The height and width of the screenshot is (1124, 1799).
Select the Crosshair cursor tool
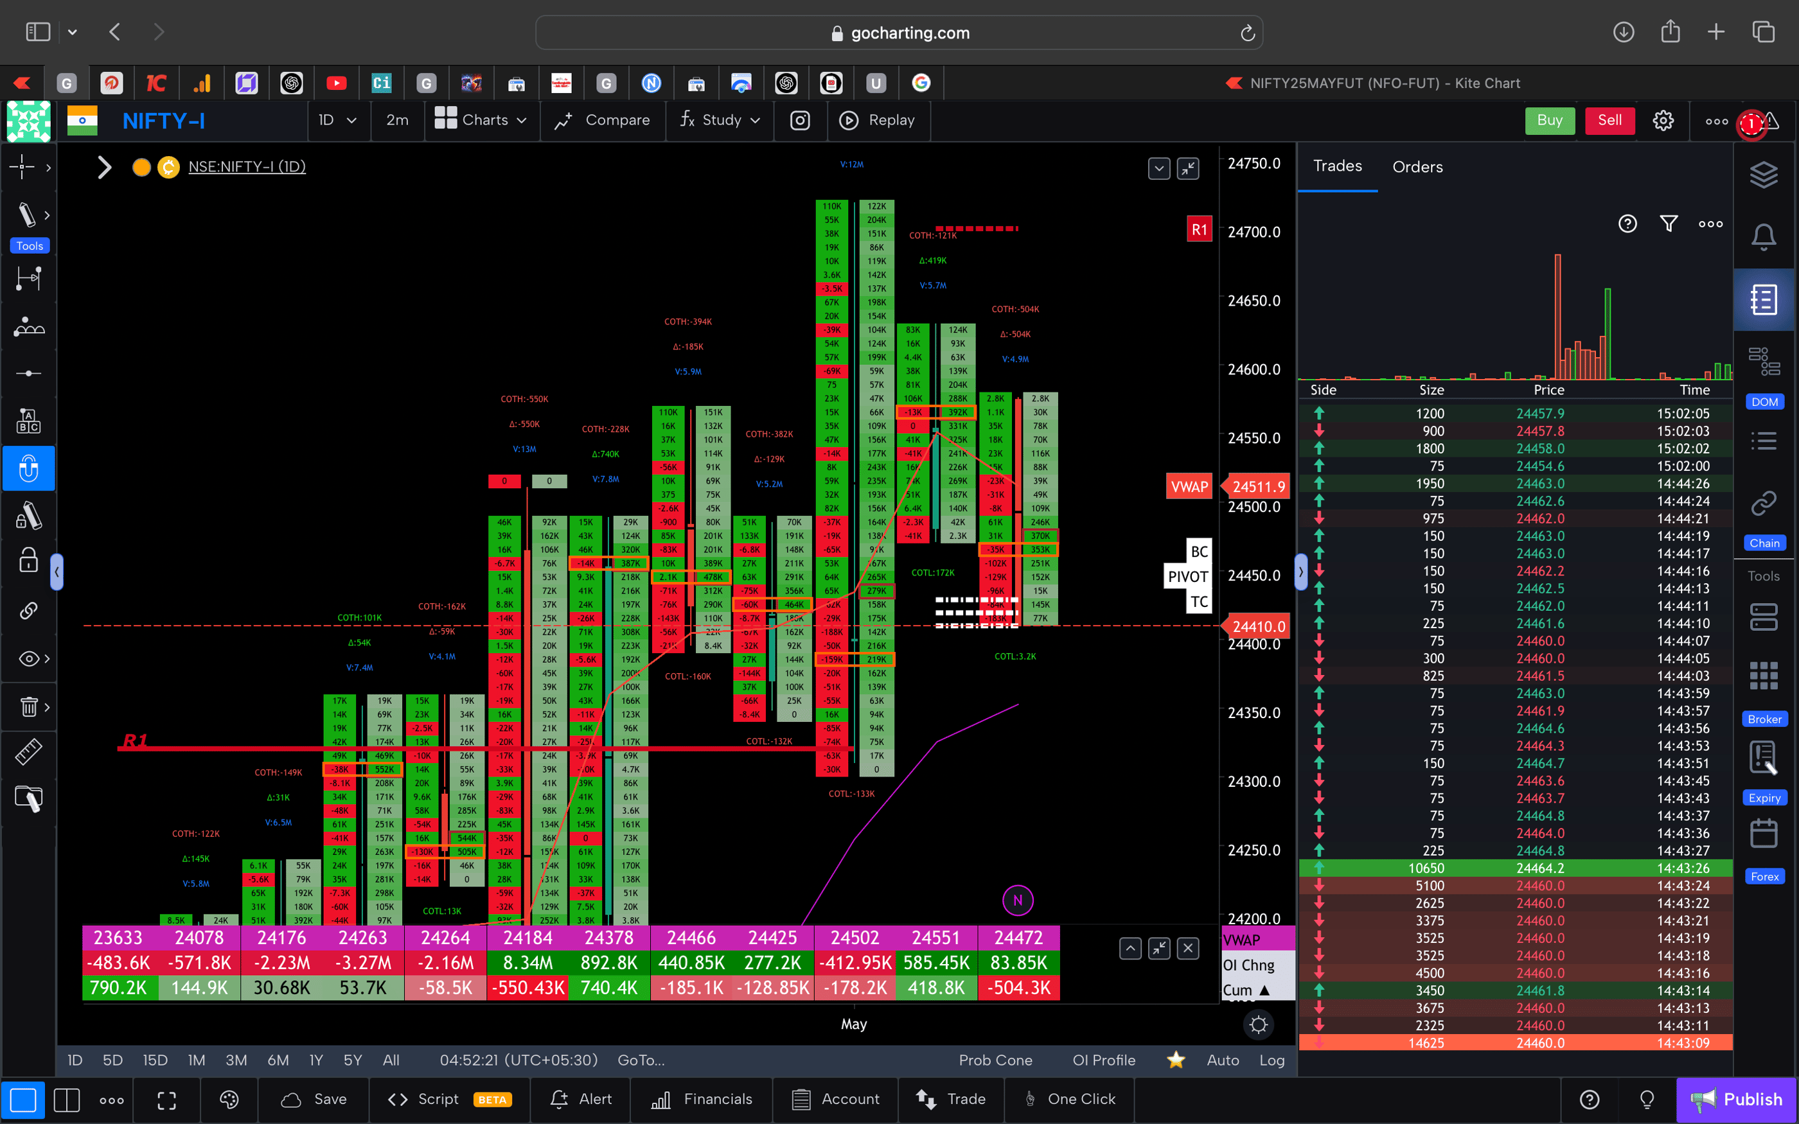click(22, 167)
